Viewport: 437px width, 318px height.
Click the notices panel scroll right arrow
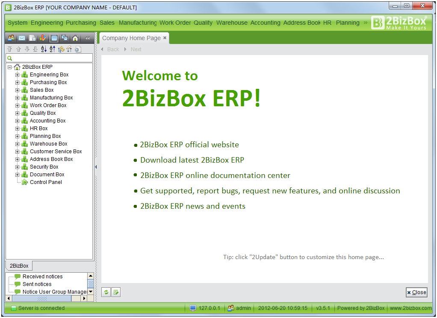[84, 298]
